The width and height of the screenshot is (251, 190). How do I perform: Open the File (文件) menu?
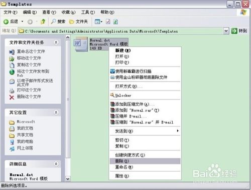[x=11, y=12]
